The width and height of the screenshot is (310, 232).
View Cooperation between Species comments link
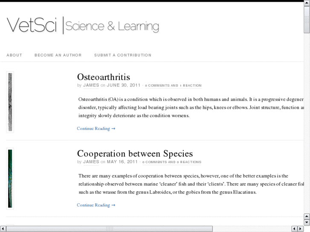172,162
